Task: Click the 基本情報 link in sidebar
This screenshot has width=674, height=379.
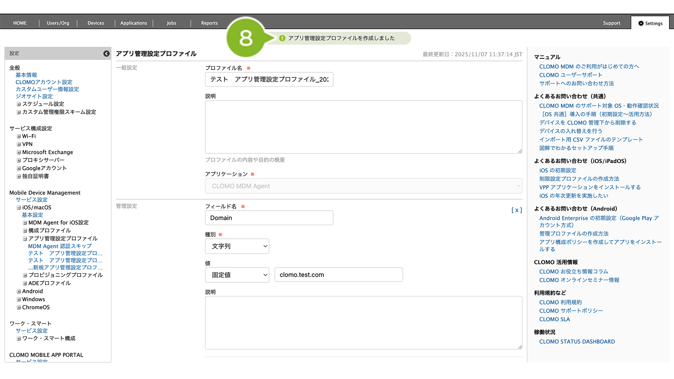Action: click(26, 75)
